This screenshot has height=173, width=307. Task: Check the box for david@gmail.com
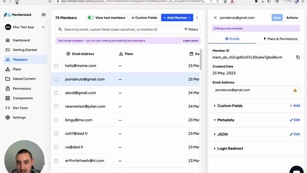(x=56, y=93)
